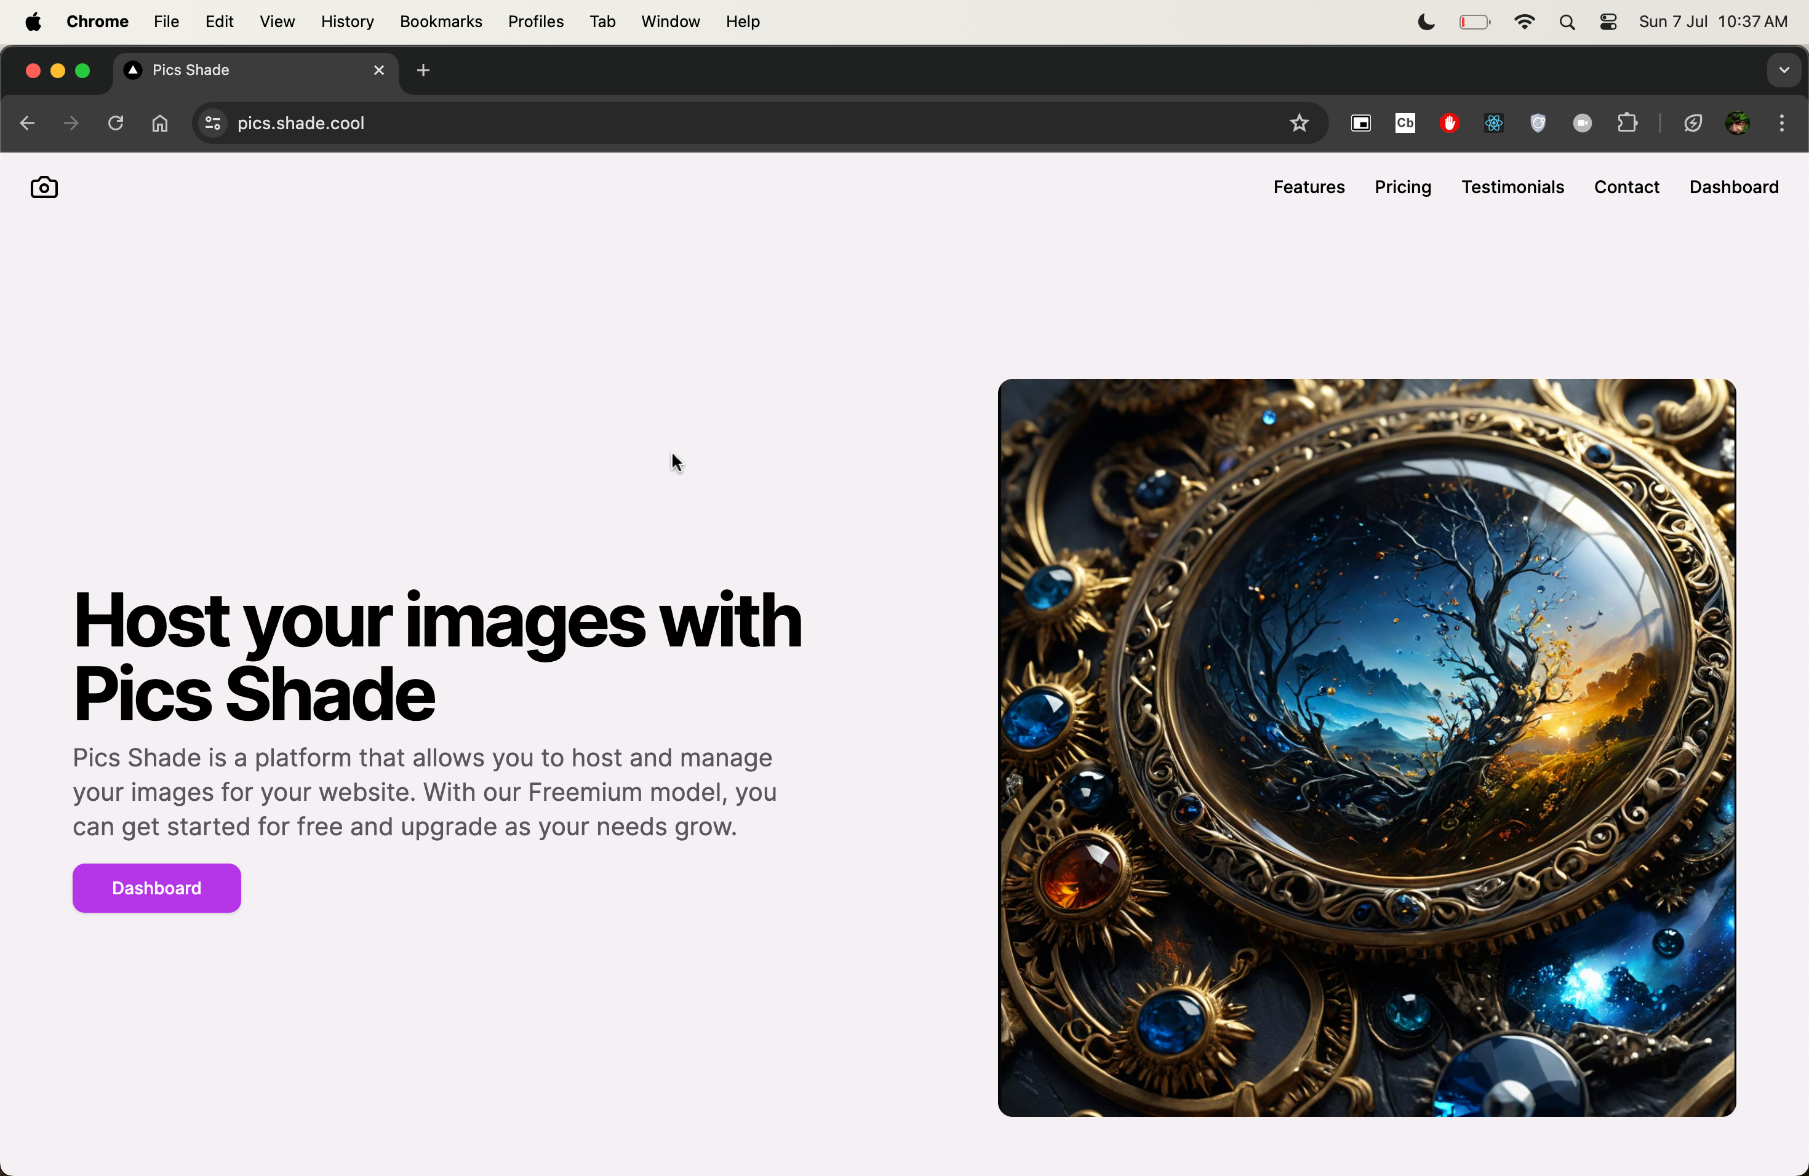Screen dimensions: 1809x1176
Task: Click the purple Dashboard button
Action: (x=156, y=888)
